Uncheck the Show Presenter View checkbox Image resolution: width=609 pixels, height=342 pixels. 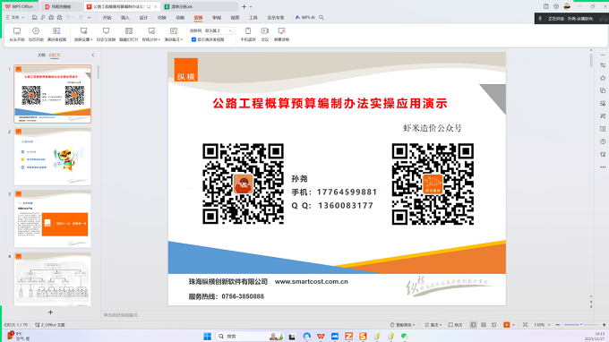[x=193, y=39]
